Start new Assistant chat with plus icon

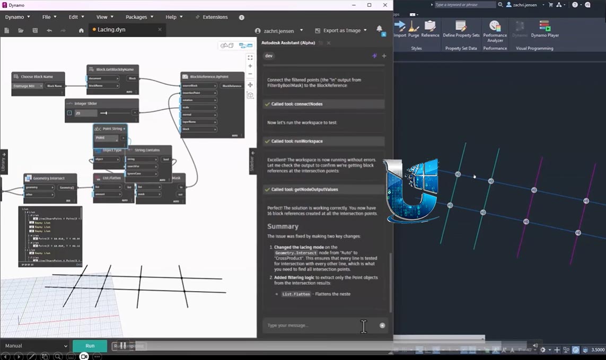pos(384,56)
